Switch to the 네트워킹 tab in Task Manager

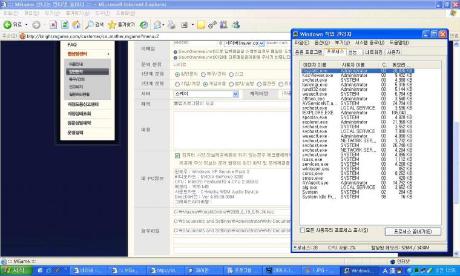point(373,53)
